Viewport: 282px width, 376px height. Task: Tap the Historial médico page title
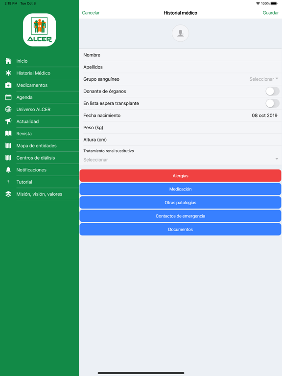pos(180,13)
